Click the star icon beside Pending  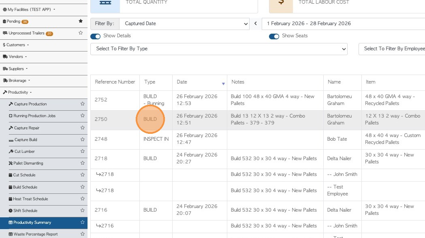tap(81, 21)
